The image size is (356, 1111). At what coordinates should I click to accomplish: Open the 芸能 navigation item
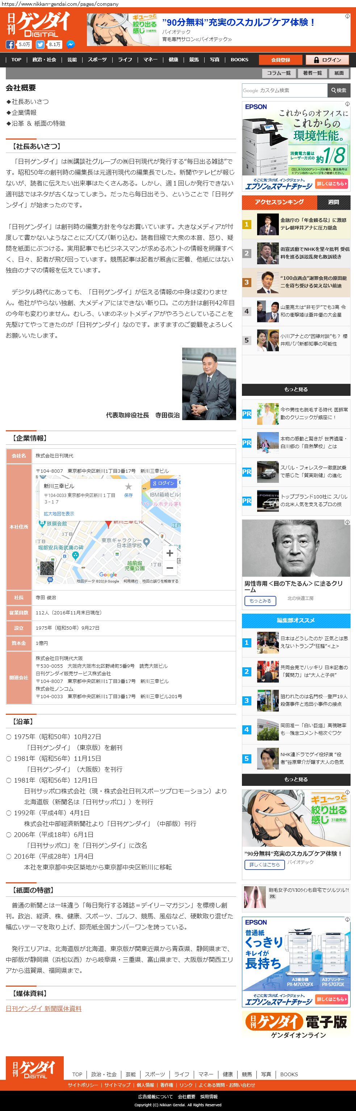(72, 59)
